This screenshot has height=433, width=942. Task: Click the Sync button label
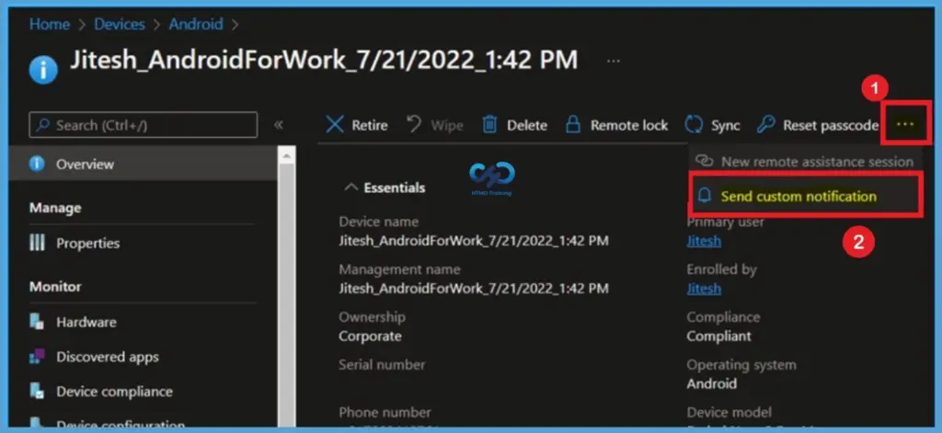(726, 125)
